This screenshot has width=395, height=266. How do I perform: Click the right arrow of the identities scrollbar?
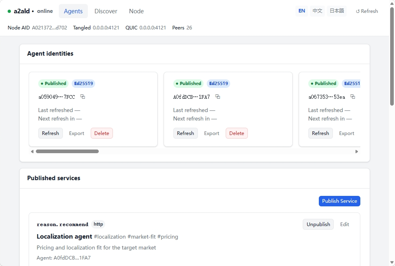pos(356,152)
